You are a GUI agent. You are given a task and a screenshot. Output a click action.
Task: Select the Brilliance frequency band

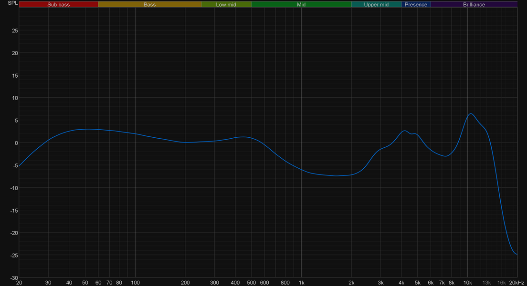pos(474,4)
